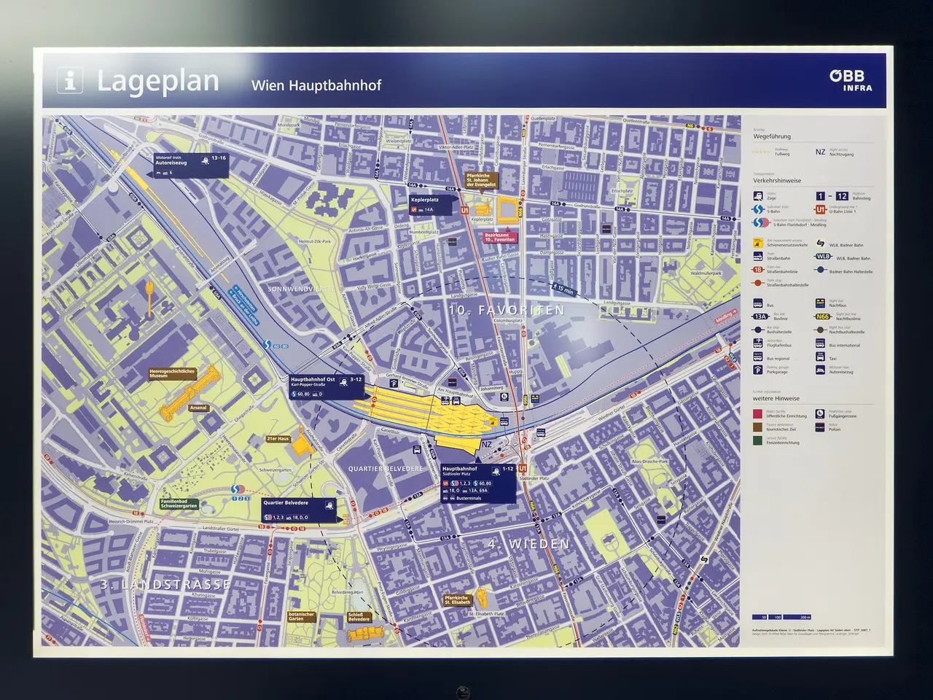Click the N66 Nachtbuslinie badge in the legend
The height and width of the screenshot is (700, 933).
[x=823, y=316]
